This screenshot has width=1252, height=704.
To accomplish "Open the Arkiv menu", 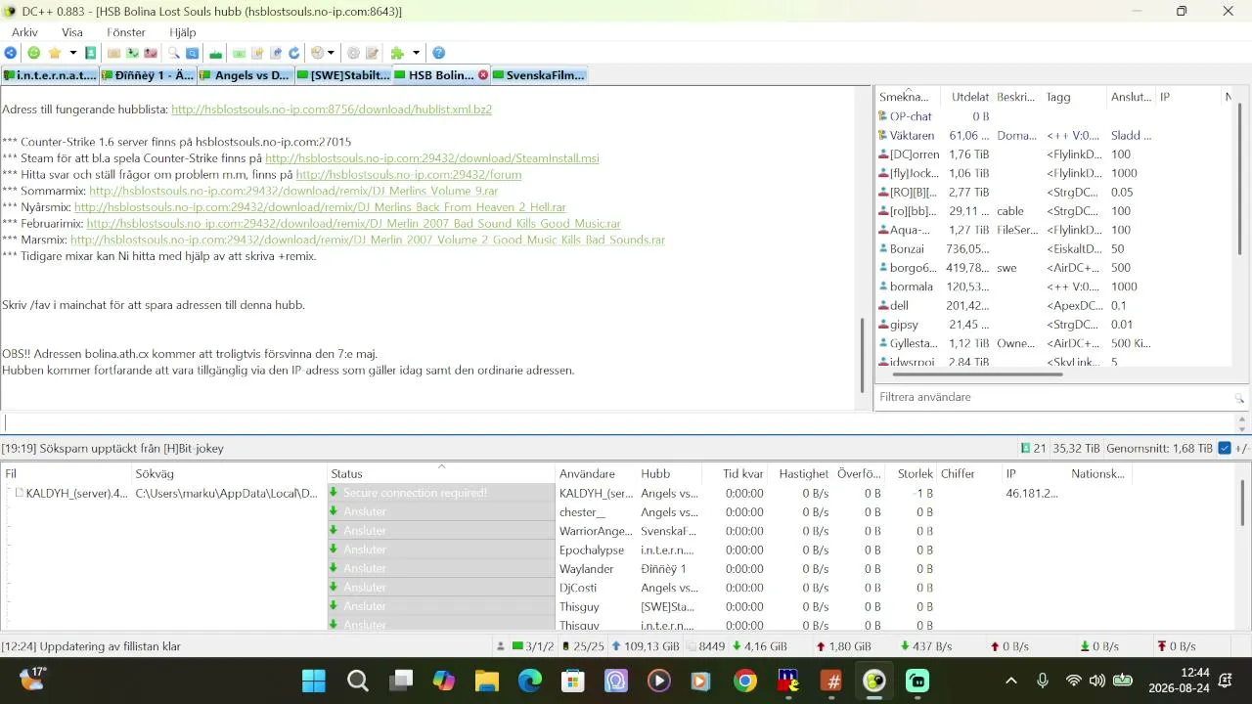I will tap(24, 32).
